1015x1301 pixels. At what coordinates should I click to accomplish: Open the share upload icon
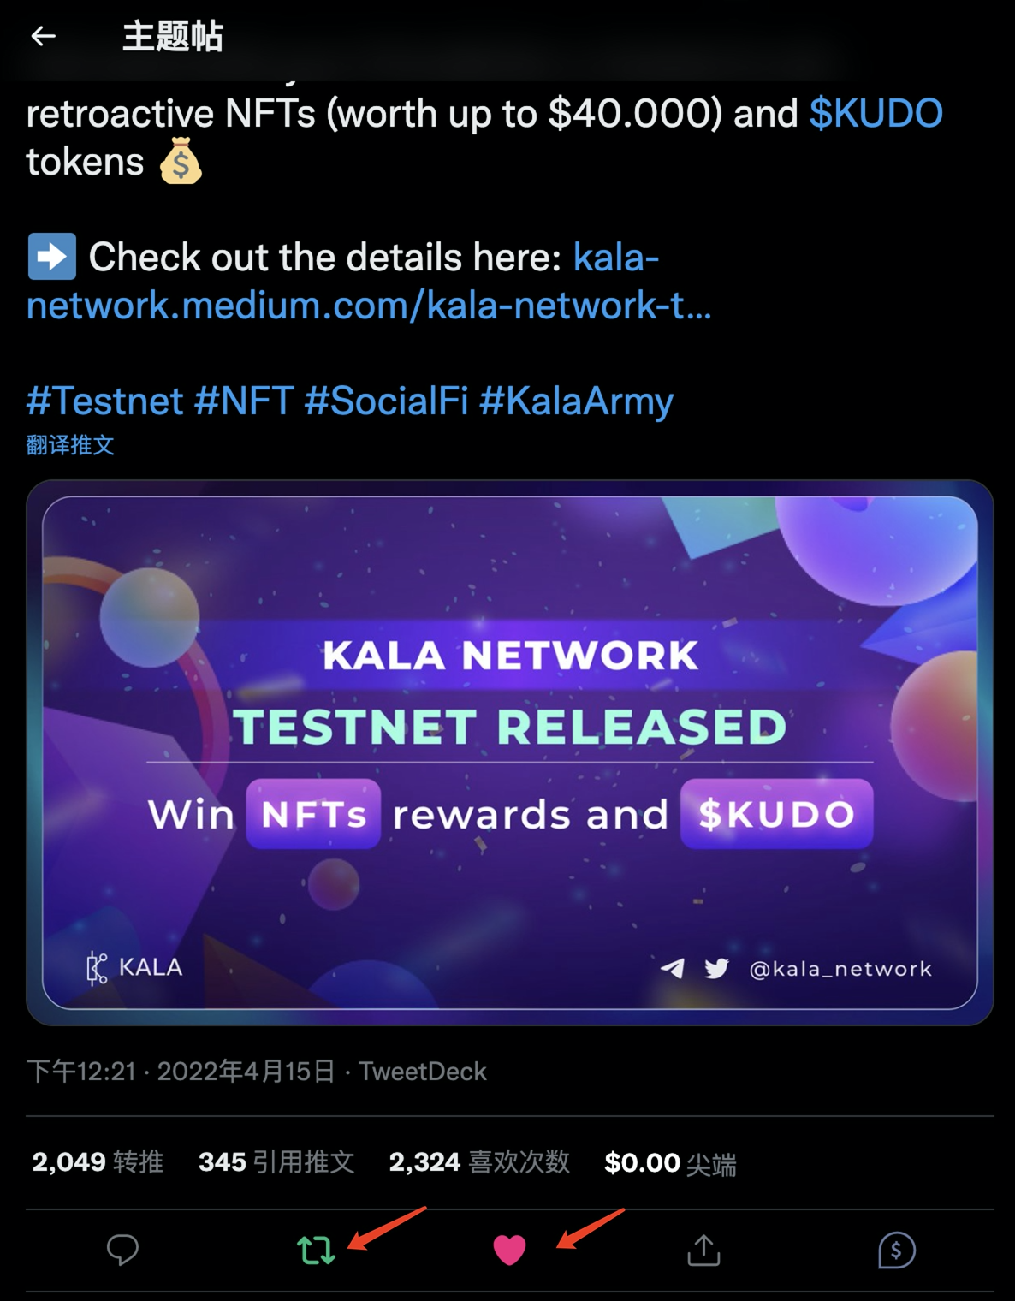(x=703, y=1251)
